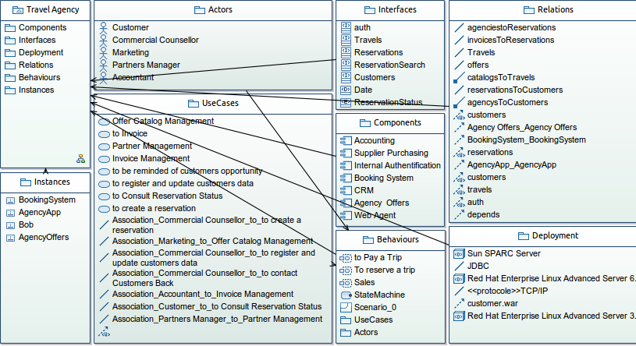
Task: Select the Agency Offers component
Action: 375,203
